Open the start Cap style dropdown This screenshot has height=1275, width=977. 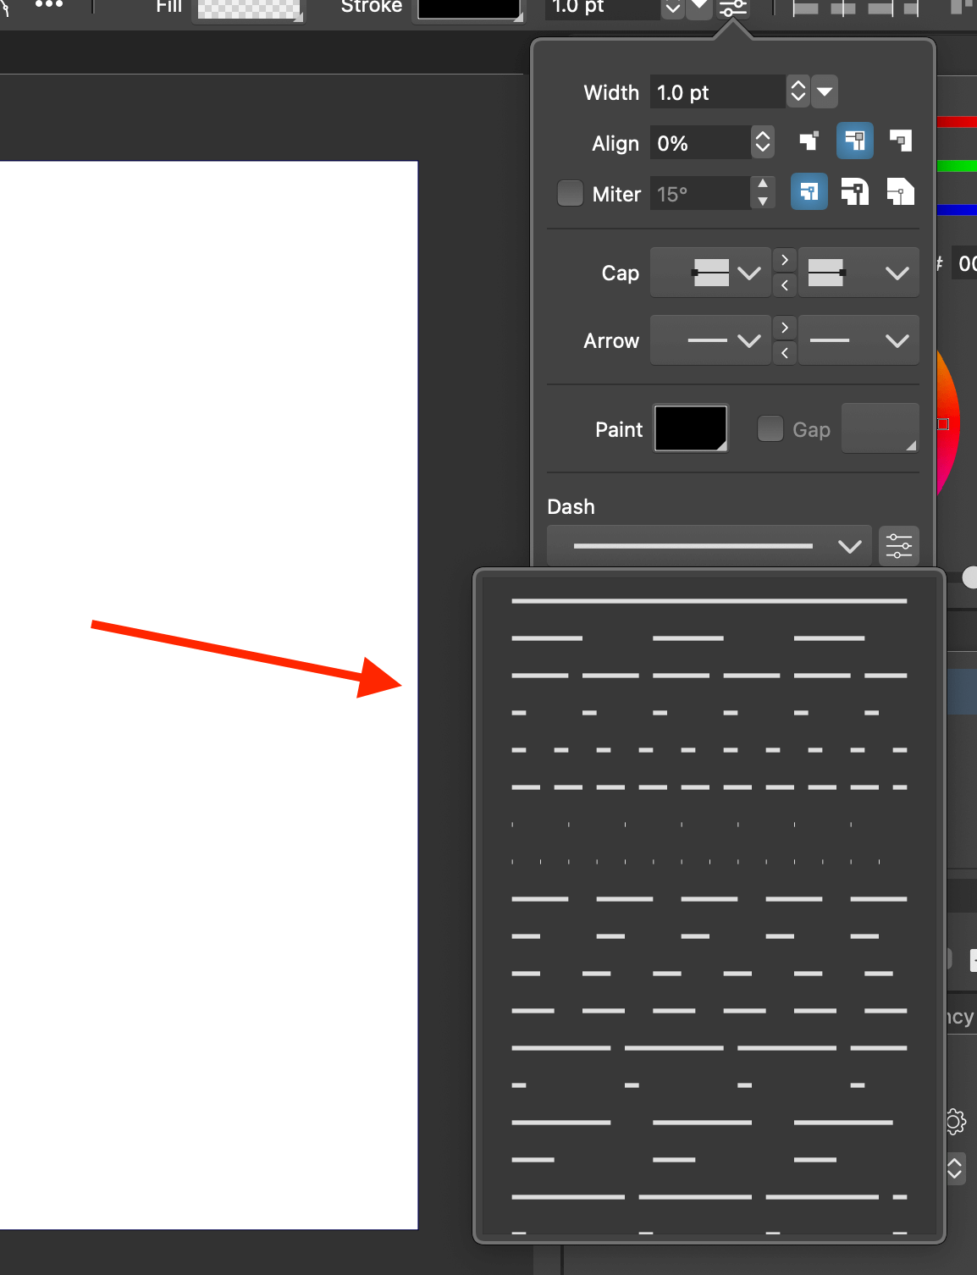(x=711, y=273)
